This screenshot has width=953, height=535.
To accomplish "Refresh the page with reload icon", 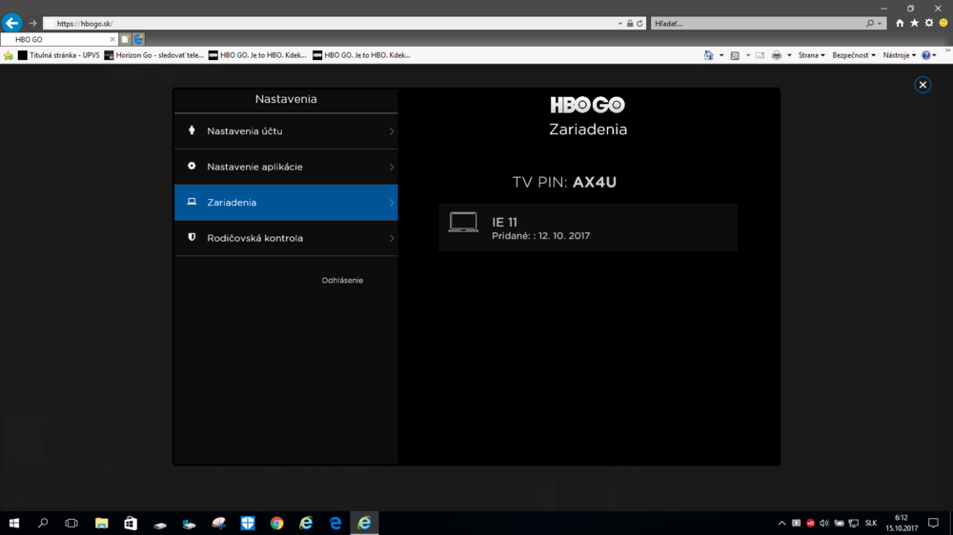I will tap(639, 23).
